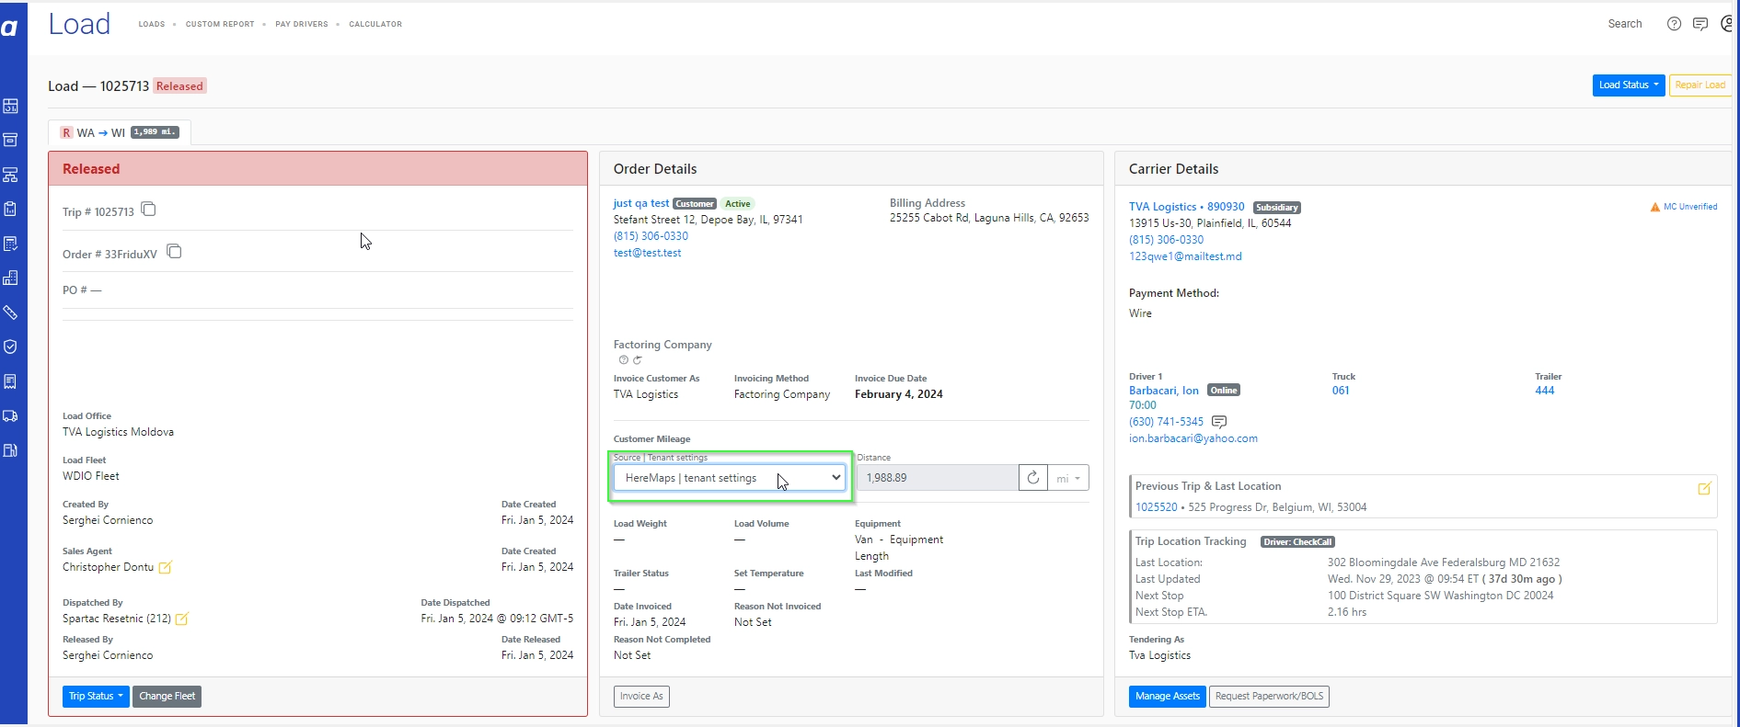Open the fuel pump sidebar icon
This screenshot has height=727, width=1740.
click(10, 450)
